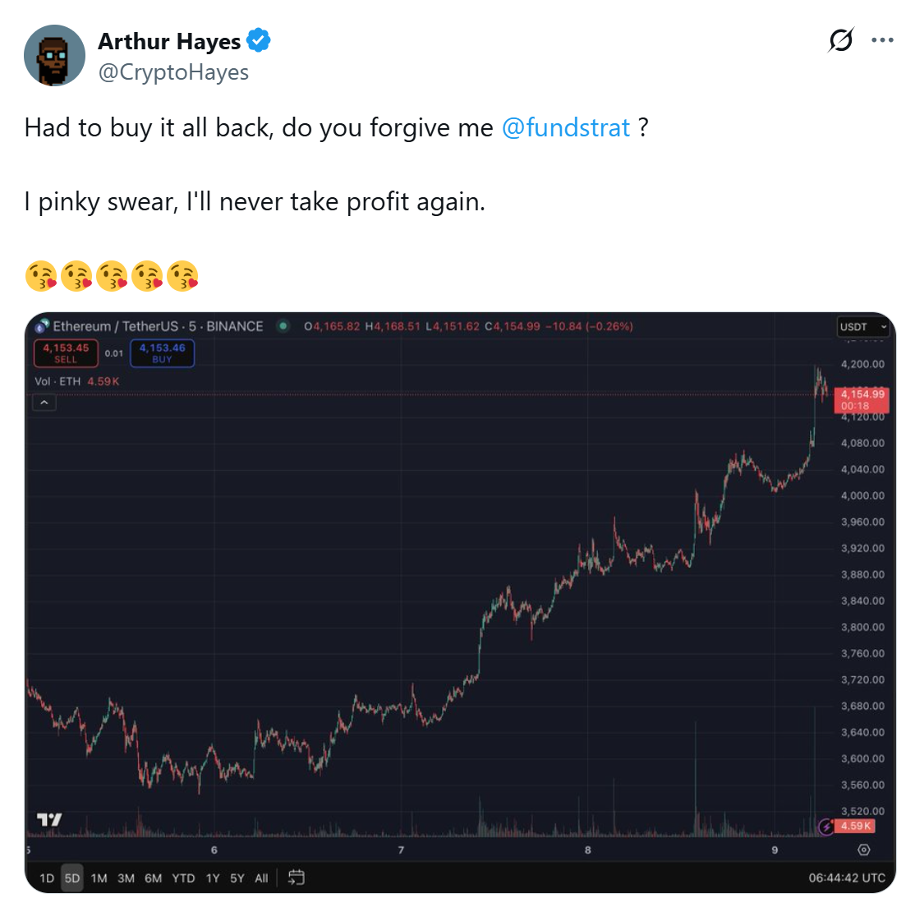
Task: Click Arthur Hayes' profile avatar
Action: pos(55,55)
